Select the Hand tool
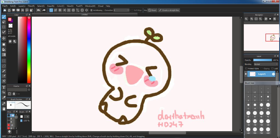280x138 pixels. 4,109
